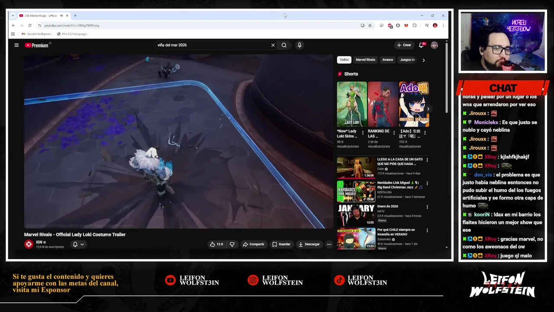Open the Ado short thumbnail
The width and height of the screenshot is (554, 312).
[x=414, y=104]
